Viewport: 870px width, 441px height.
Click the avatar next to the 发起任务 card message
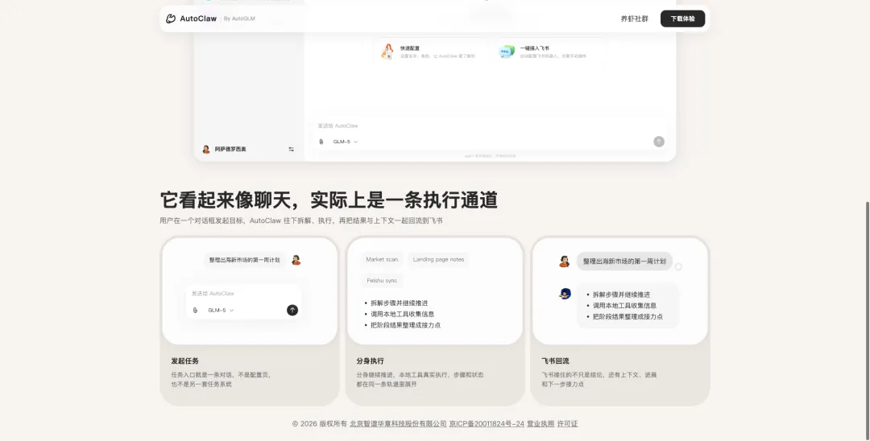pyautogui.click(x=296, y=260)
